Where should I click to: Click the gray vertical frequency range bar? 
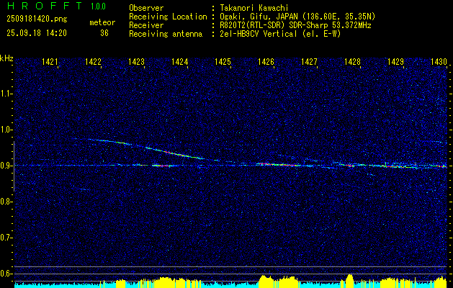(14, 166)
